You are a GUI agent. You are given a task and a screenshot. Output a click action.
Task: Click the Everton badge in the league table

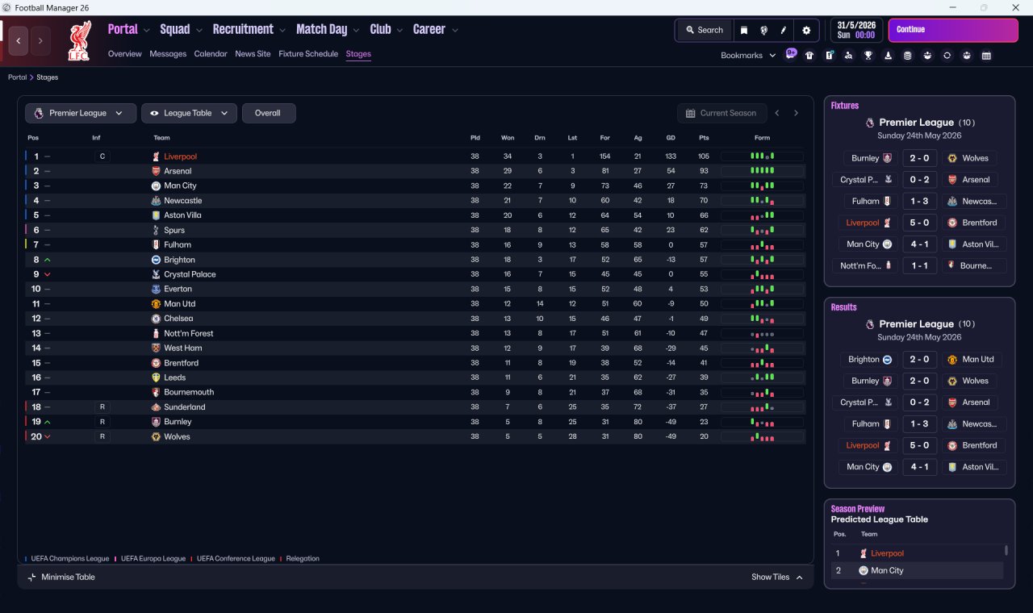tap(157, 289)
